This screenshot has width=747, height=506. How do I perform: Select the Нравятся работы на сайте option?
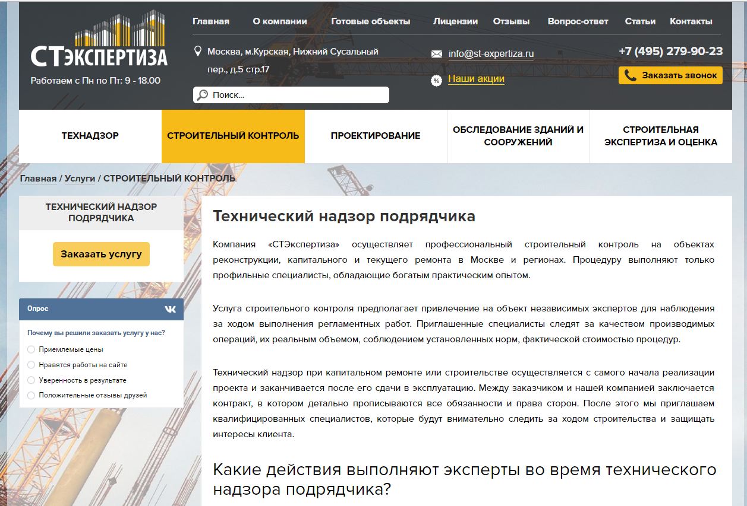(31, 365)
